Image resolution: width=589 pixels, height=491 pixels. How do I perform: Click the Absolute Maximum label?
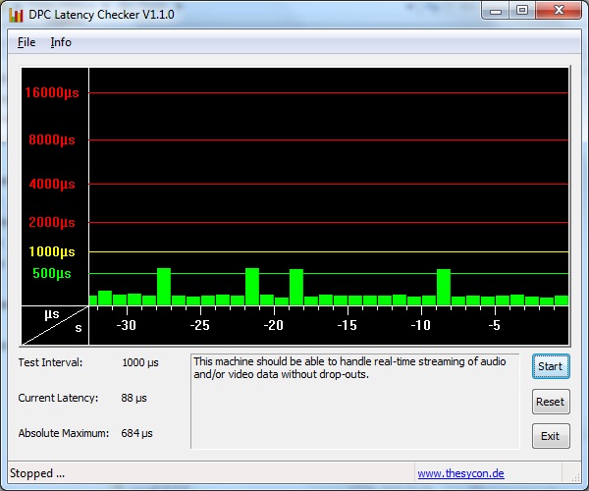[x=64, y=433]
